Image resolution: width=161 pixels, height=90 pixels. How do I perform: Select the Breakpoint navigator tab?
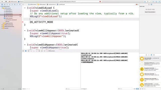(x=17, y=4)
